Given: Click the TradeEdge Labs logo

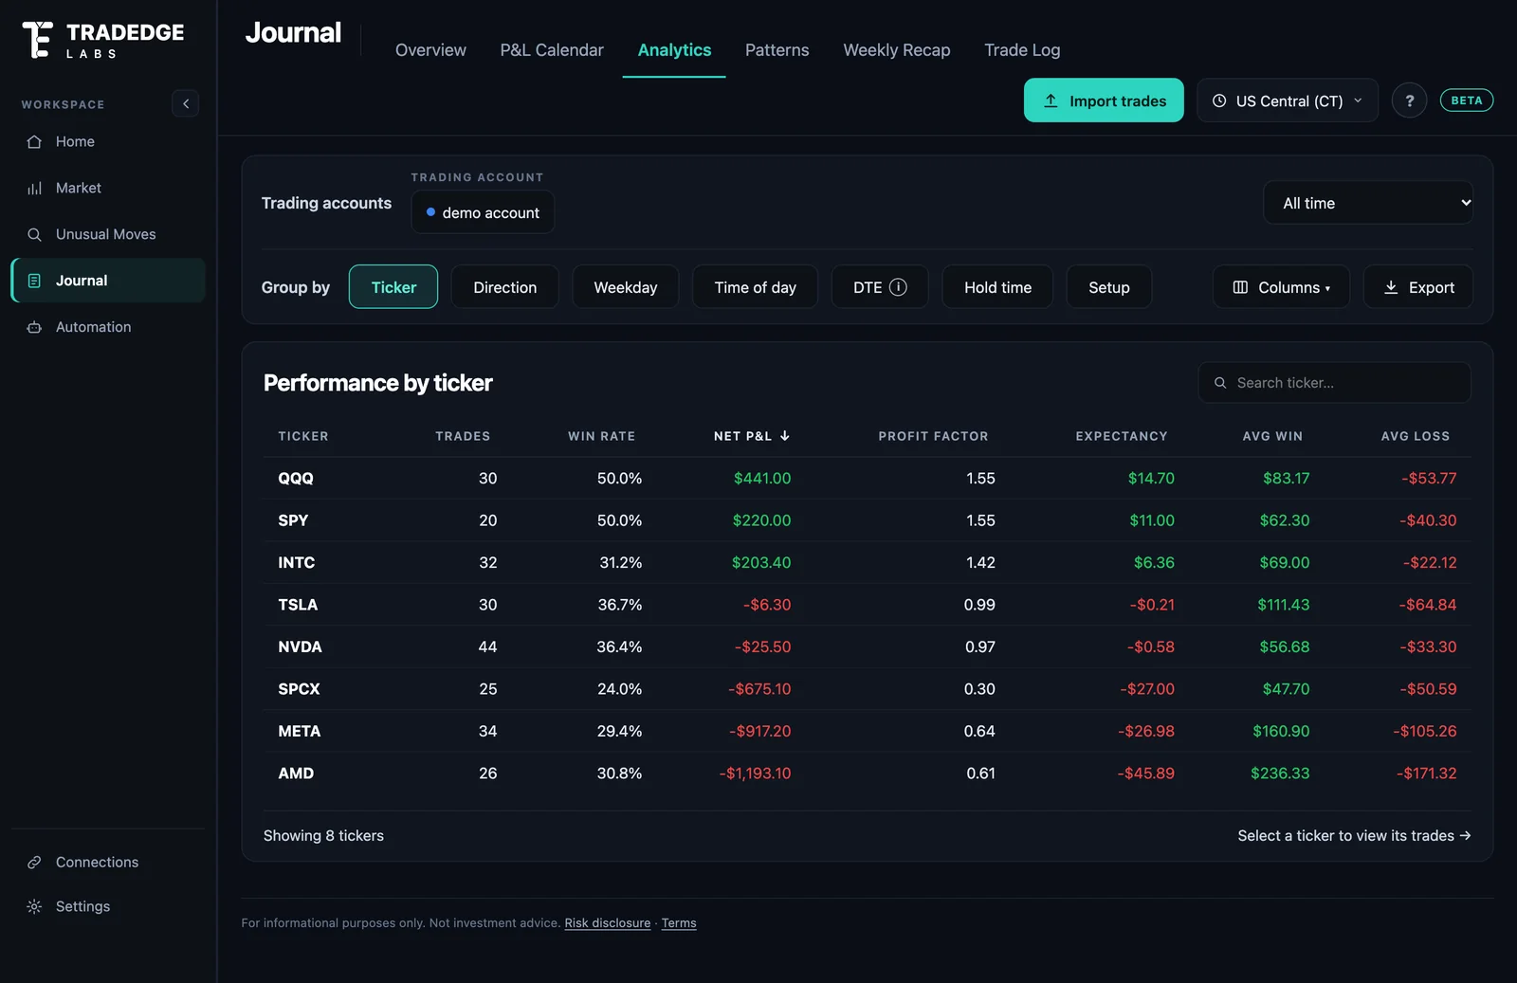Looking at the screenshot, I should click(x=102, y=40).
